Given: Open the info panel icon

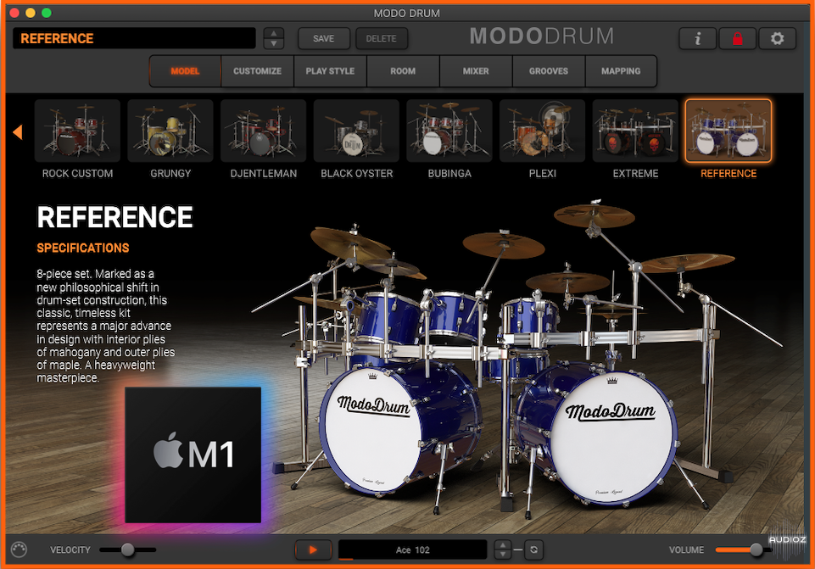Looking at the screenshot, I should point(697,38).
